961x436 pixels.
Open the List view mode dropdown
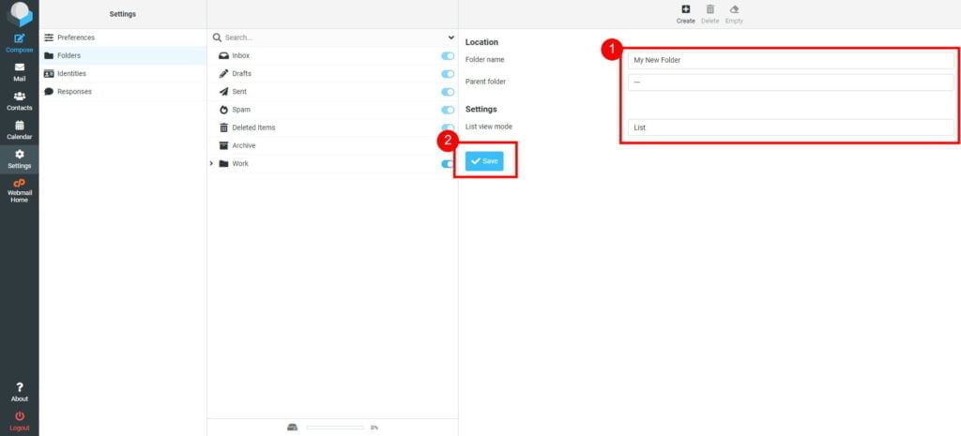click(790, 128)
